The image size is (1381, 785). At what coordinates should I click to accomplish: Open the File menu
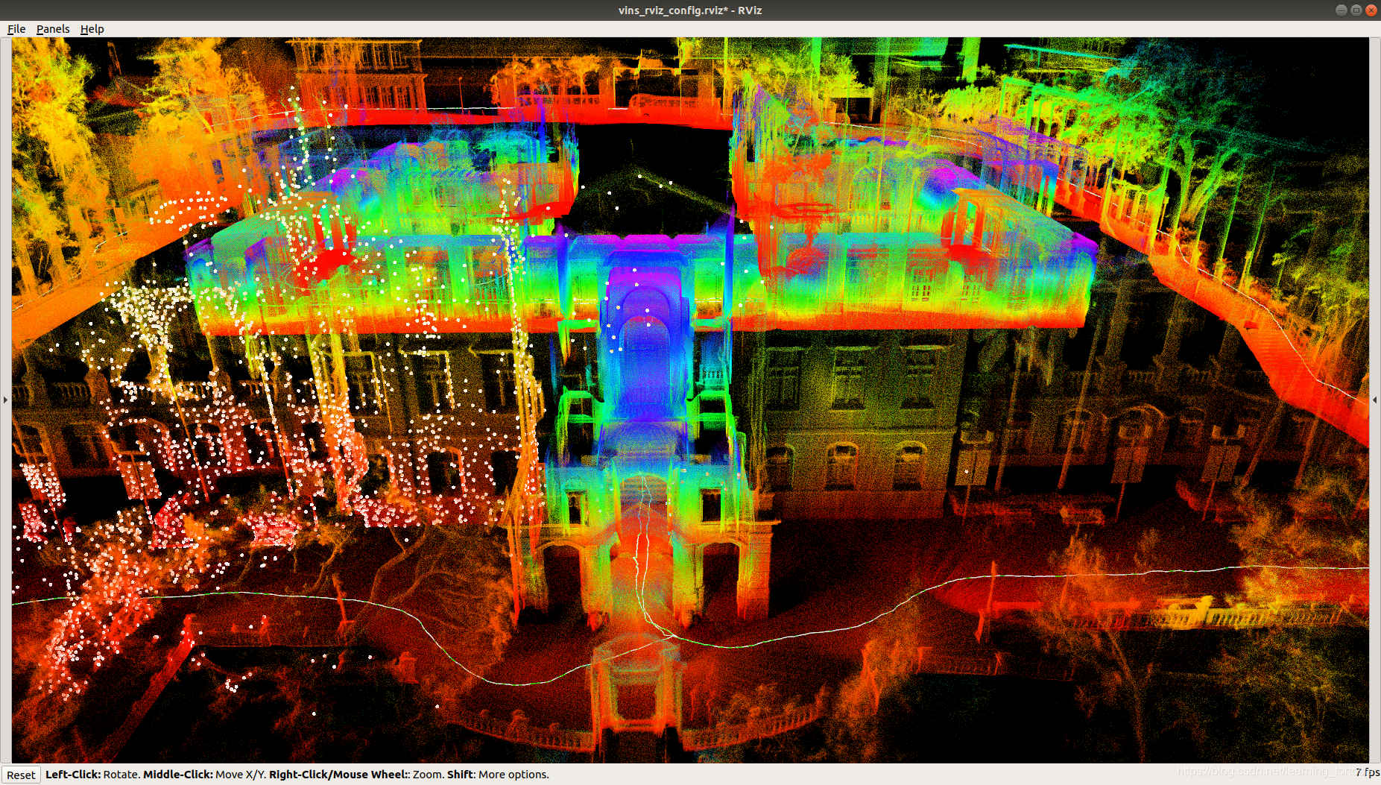tap(16, 29)
